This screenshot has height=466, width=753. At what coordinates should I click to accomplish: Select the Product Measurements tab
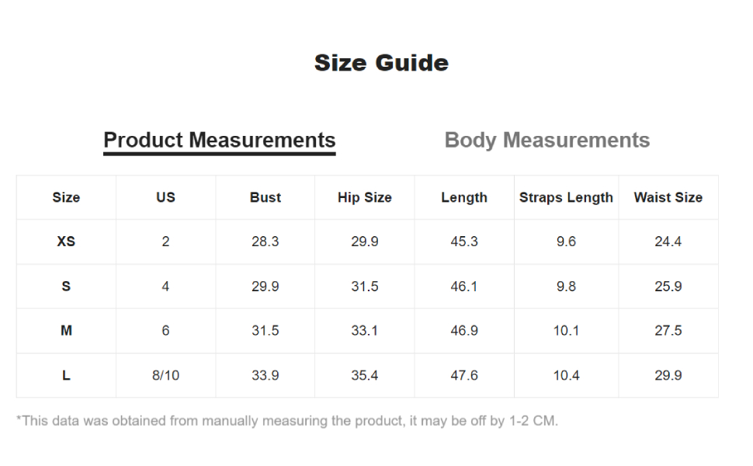point(220,141)
